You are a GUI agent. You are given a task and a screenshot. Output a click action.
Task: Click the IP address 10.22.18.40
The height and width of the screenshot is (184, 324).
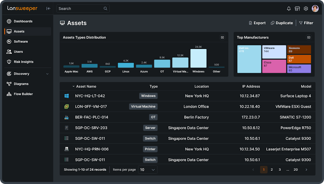pos(250,106)
